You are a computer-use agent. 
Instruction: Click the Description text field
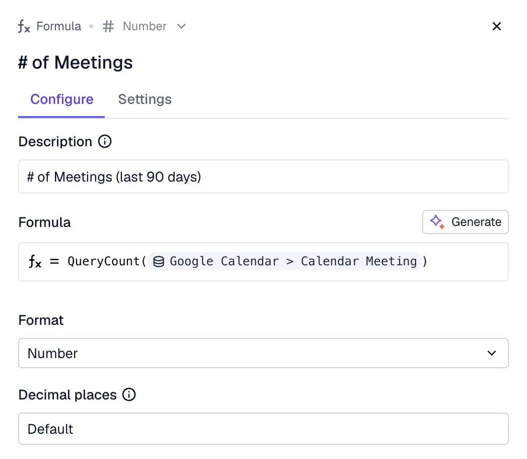263,177
